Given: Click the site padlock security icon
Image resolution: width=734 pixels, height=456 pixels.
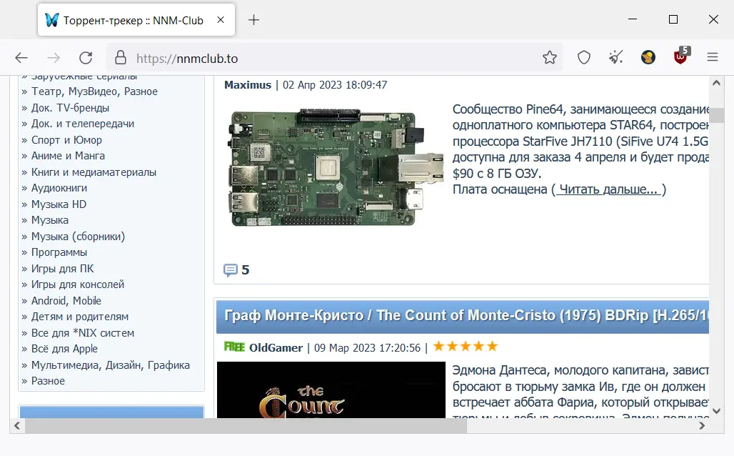Looking at the screenshot, I should 120,58.
